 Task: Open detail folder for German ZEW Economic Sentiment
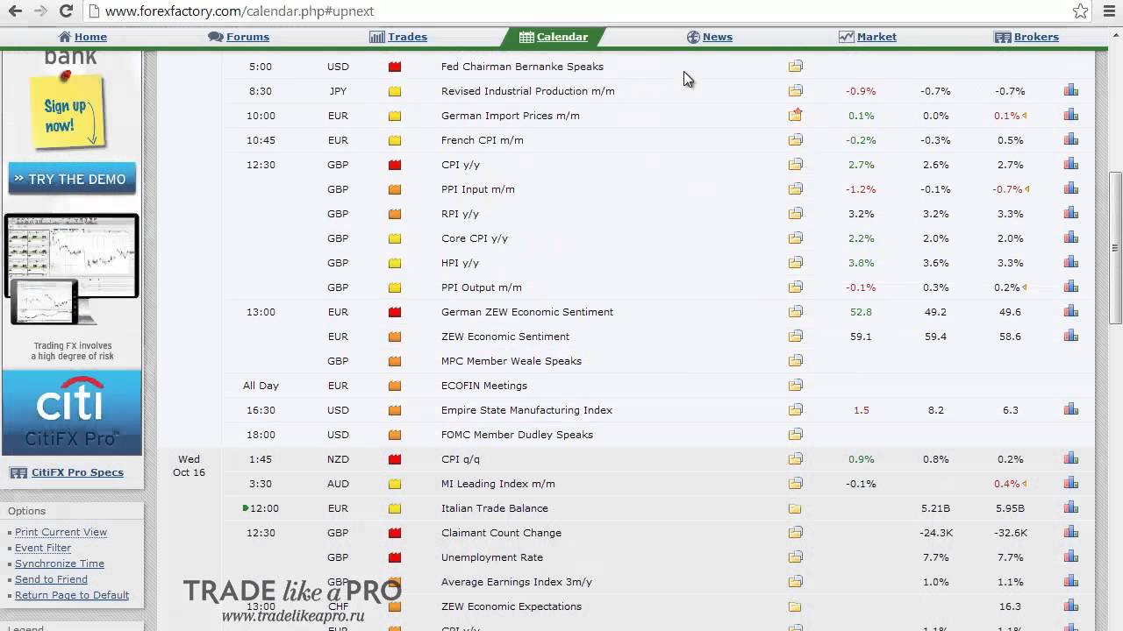tap(796, 312)
